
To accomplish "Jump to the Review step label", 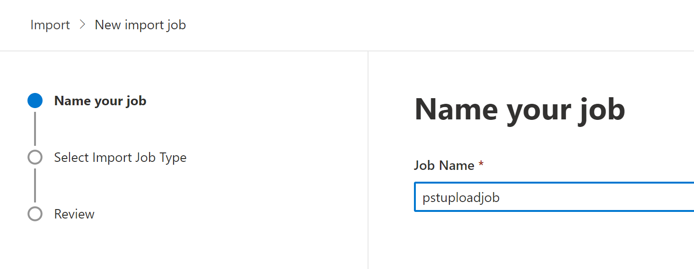I will coord(74,214).
